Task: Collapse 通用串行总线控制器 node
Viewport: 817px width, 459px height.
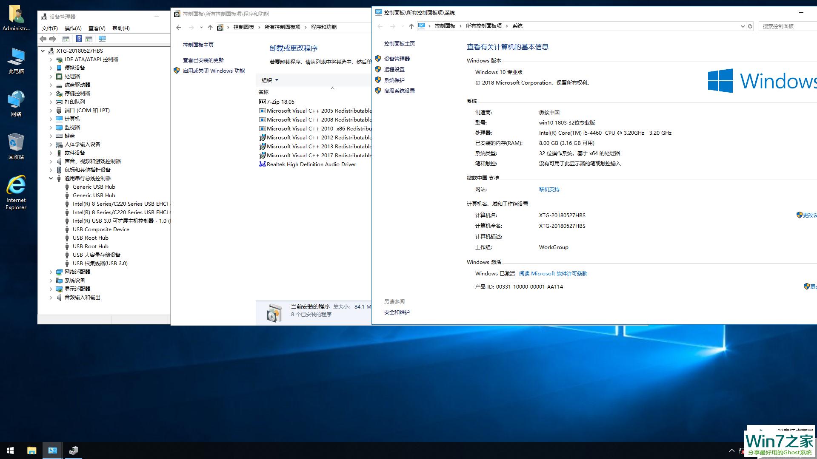Action: click(x=51, y=178)
